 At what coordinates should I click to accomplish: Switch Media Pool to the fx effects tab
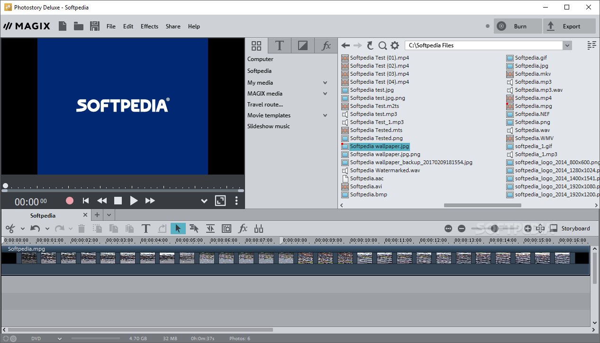point(326,45)
